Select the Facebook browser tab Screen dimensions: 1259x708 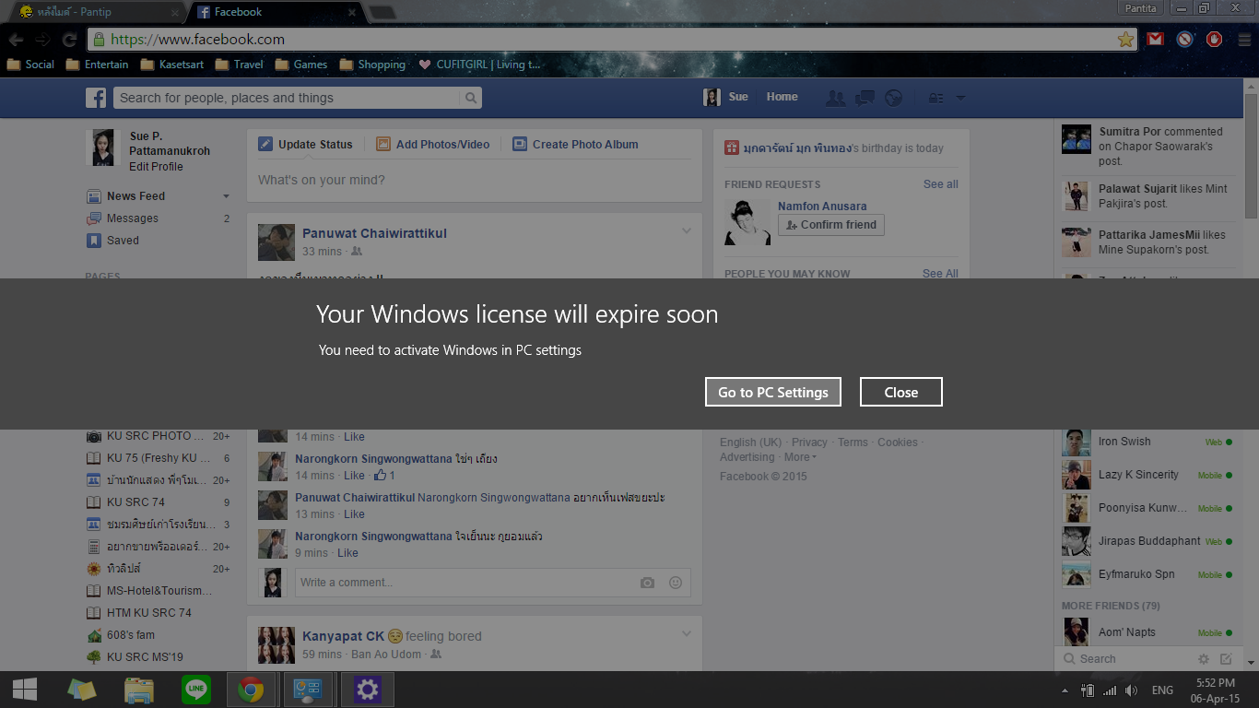tap(276, 12)
